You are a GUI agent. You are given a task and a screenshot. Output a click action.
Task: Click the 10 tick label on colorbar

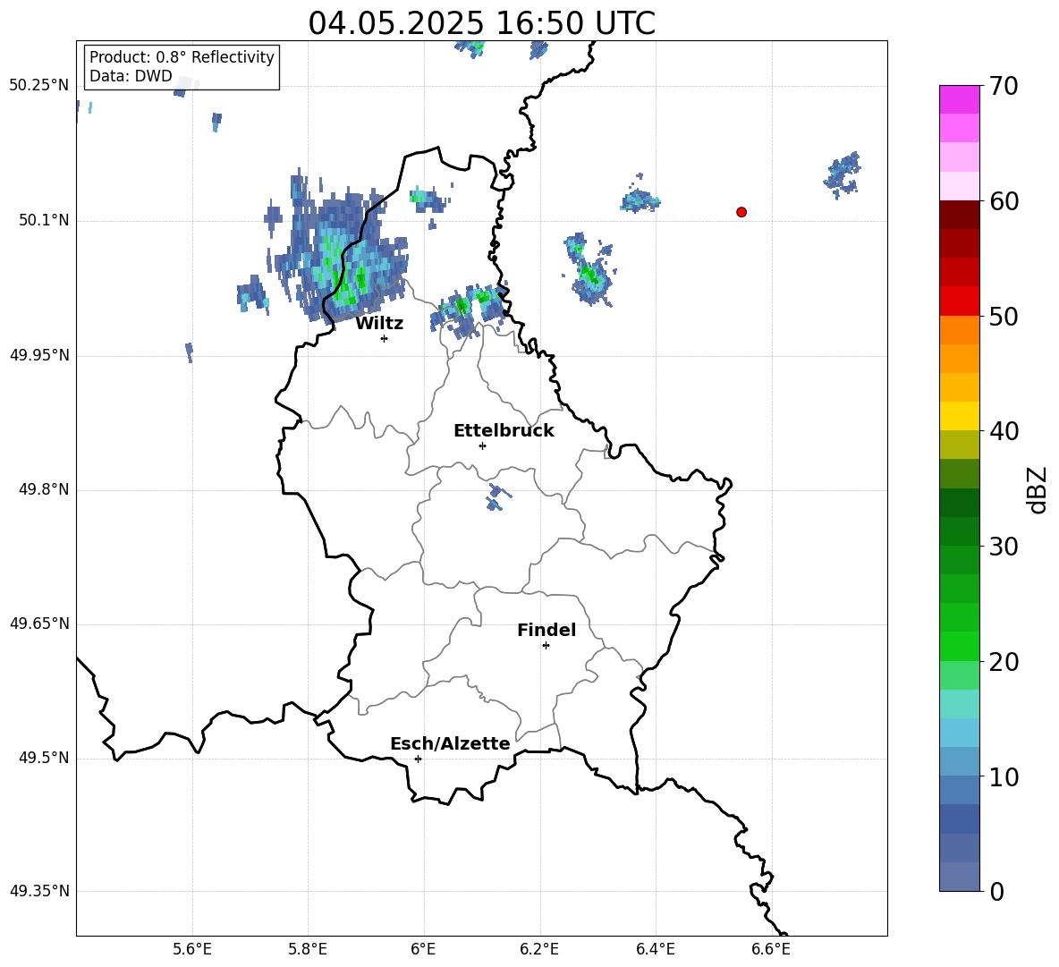tap(1004, 776)
